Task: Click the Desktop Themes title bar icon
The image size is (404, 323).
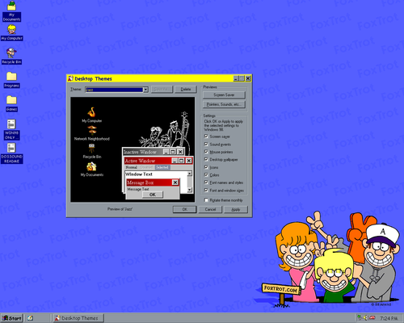Action: 70,78
